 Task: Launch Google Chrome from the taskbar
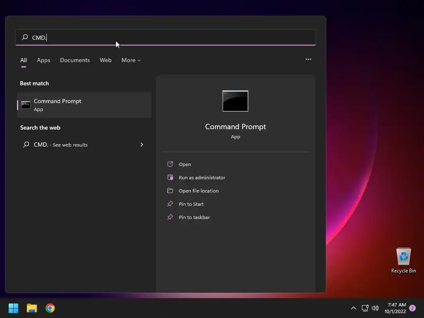pos(50,308)
